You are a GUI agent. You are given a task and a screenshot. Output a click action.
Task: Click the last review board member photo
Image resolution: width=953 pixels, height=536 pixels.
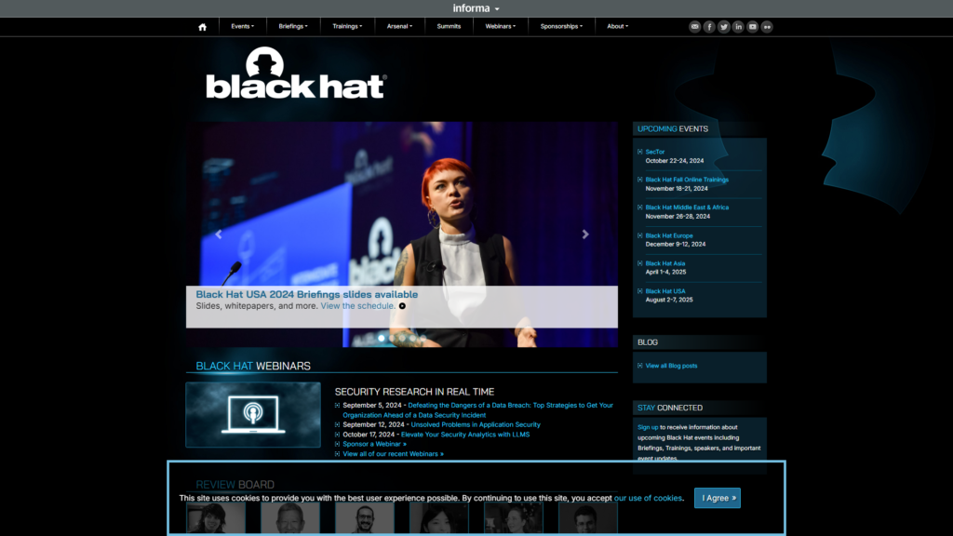coord(588,517)
